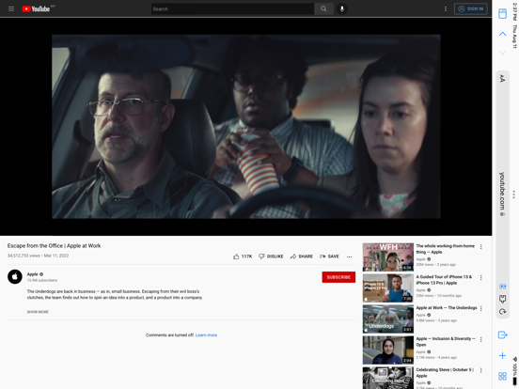The width and height of the screenshot is (519, 389).
Task: Reload the page with Safari refresh icon
Action: [502, 312]
